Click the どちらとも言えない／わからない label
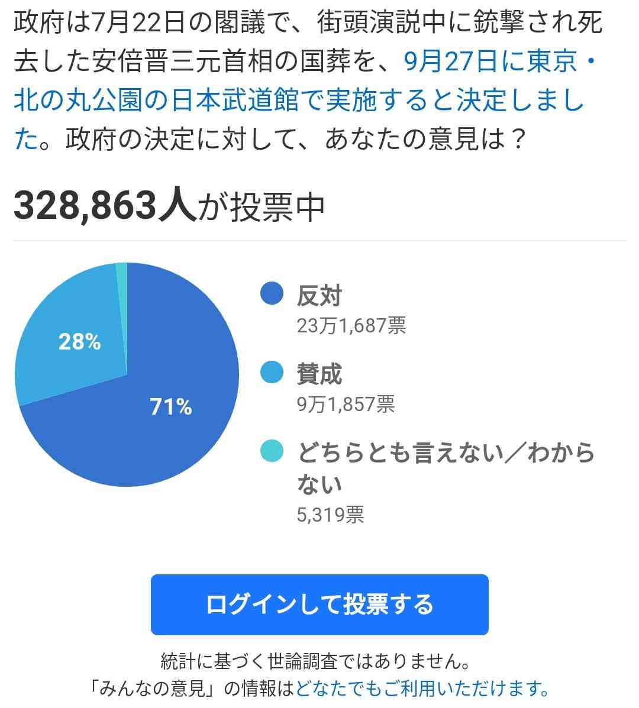 pyautogui.click(x=446, y=467)
